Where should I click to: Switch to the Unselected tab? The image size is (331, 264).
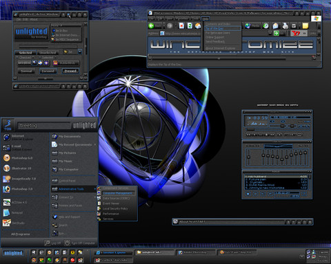coord(48,52)
